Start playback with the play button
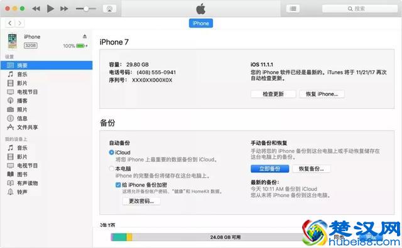 50,9
